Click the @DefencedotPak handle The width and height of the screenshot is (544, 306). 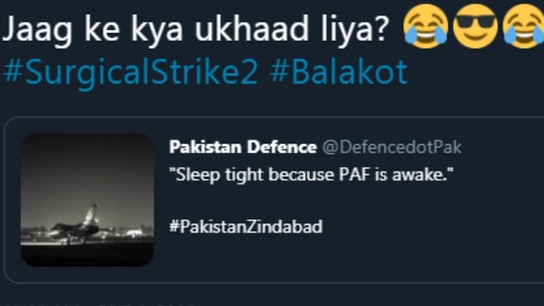[392, 147]
